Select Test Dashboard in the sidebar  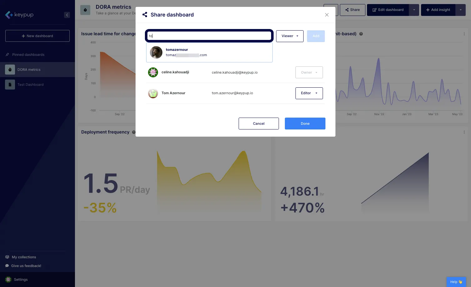[30, 85]
